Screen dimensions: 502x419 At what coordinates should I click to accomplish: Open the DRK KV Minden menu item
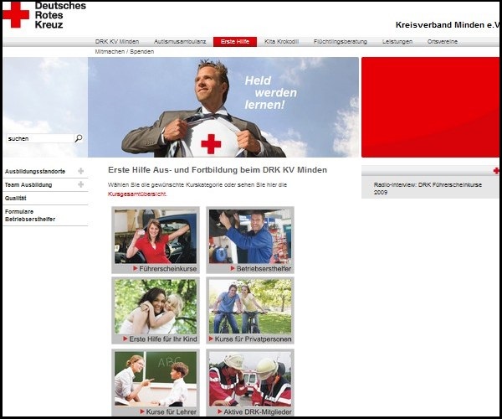(x=117, y=42)
